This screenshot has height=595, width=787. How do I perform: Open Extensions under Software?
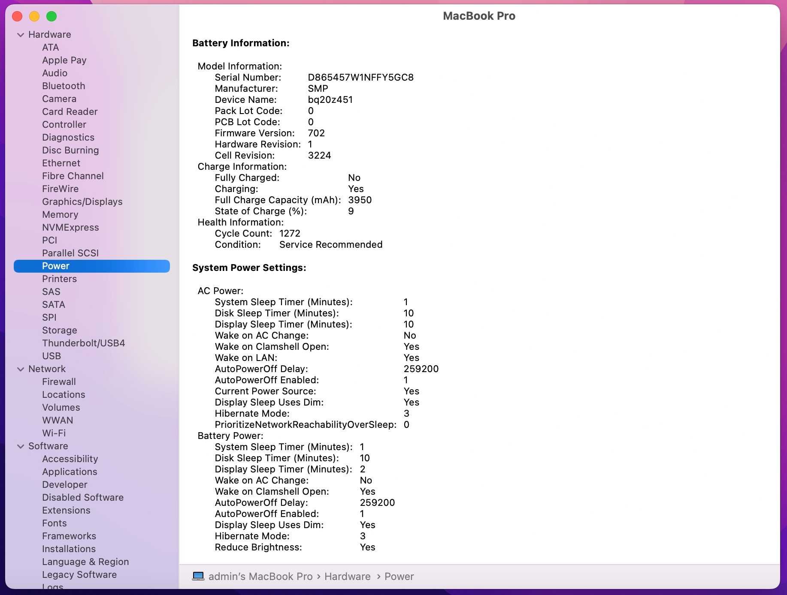(66, 511)
